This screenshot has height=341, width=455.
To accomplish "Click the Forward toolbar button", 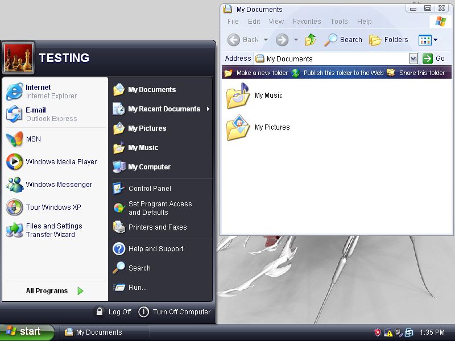I will click(282, 40).
